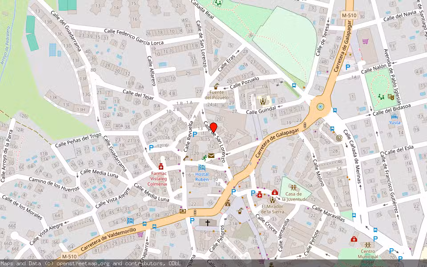Select the church cross icon near Calle Peligros
The height and width of the screenshot is (267, 427).
click(x=208, y=222)
